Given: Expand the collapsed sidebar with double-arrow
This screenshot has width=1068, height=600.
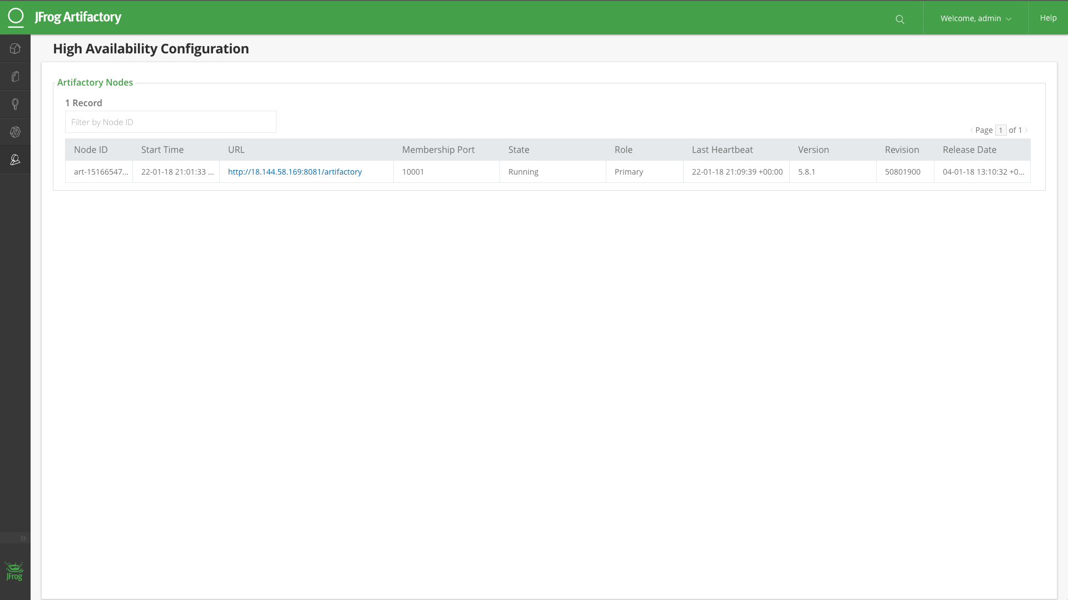Looking at the screenshot, I should [x=23, y=538].
